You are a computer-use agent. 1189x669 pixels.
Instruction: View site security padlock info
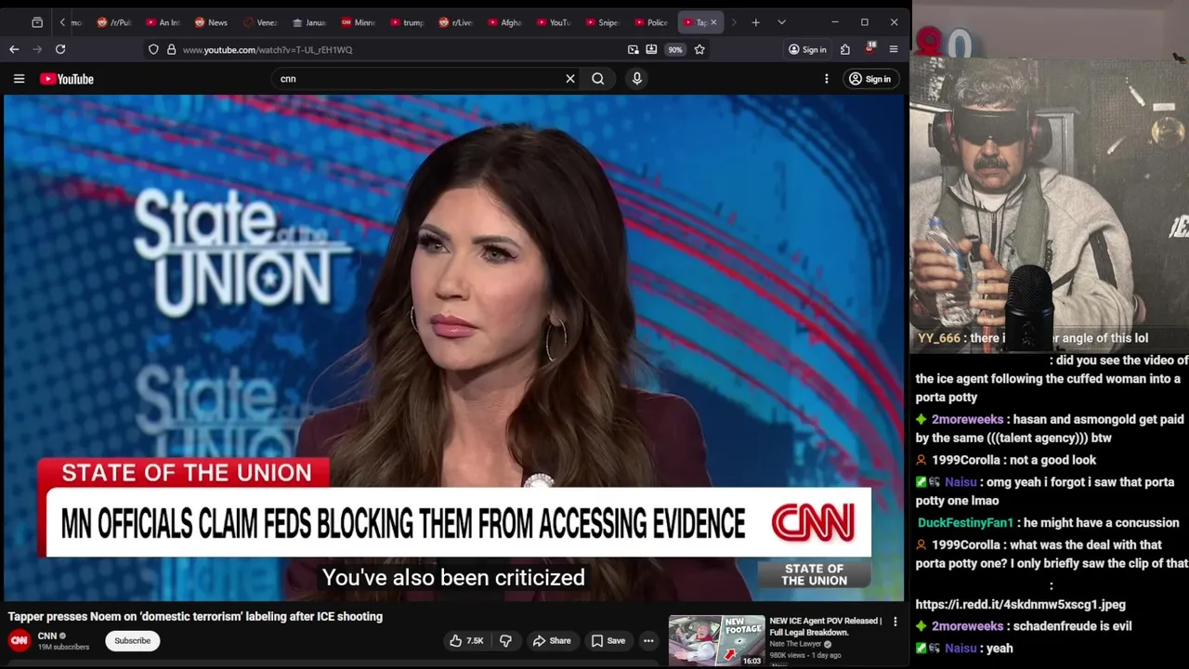[171, 49]
